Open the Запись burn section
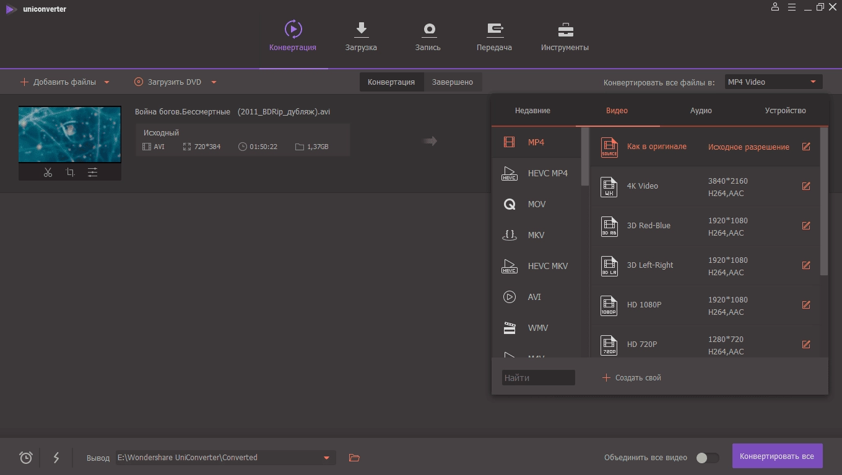The image size is (842, 475). click(x=428, y=36)
